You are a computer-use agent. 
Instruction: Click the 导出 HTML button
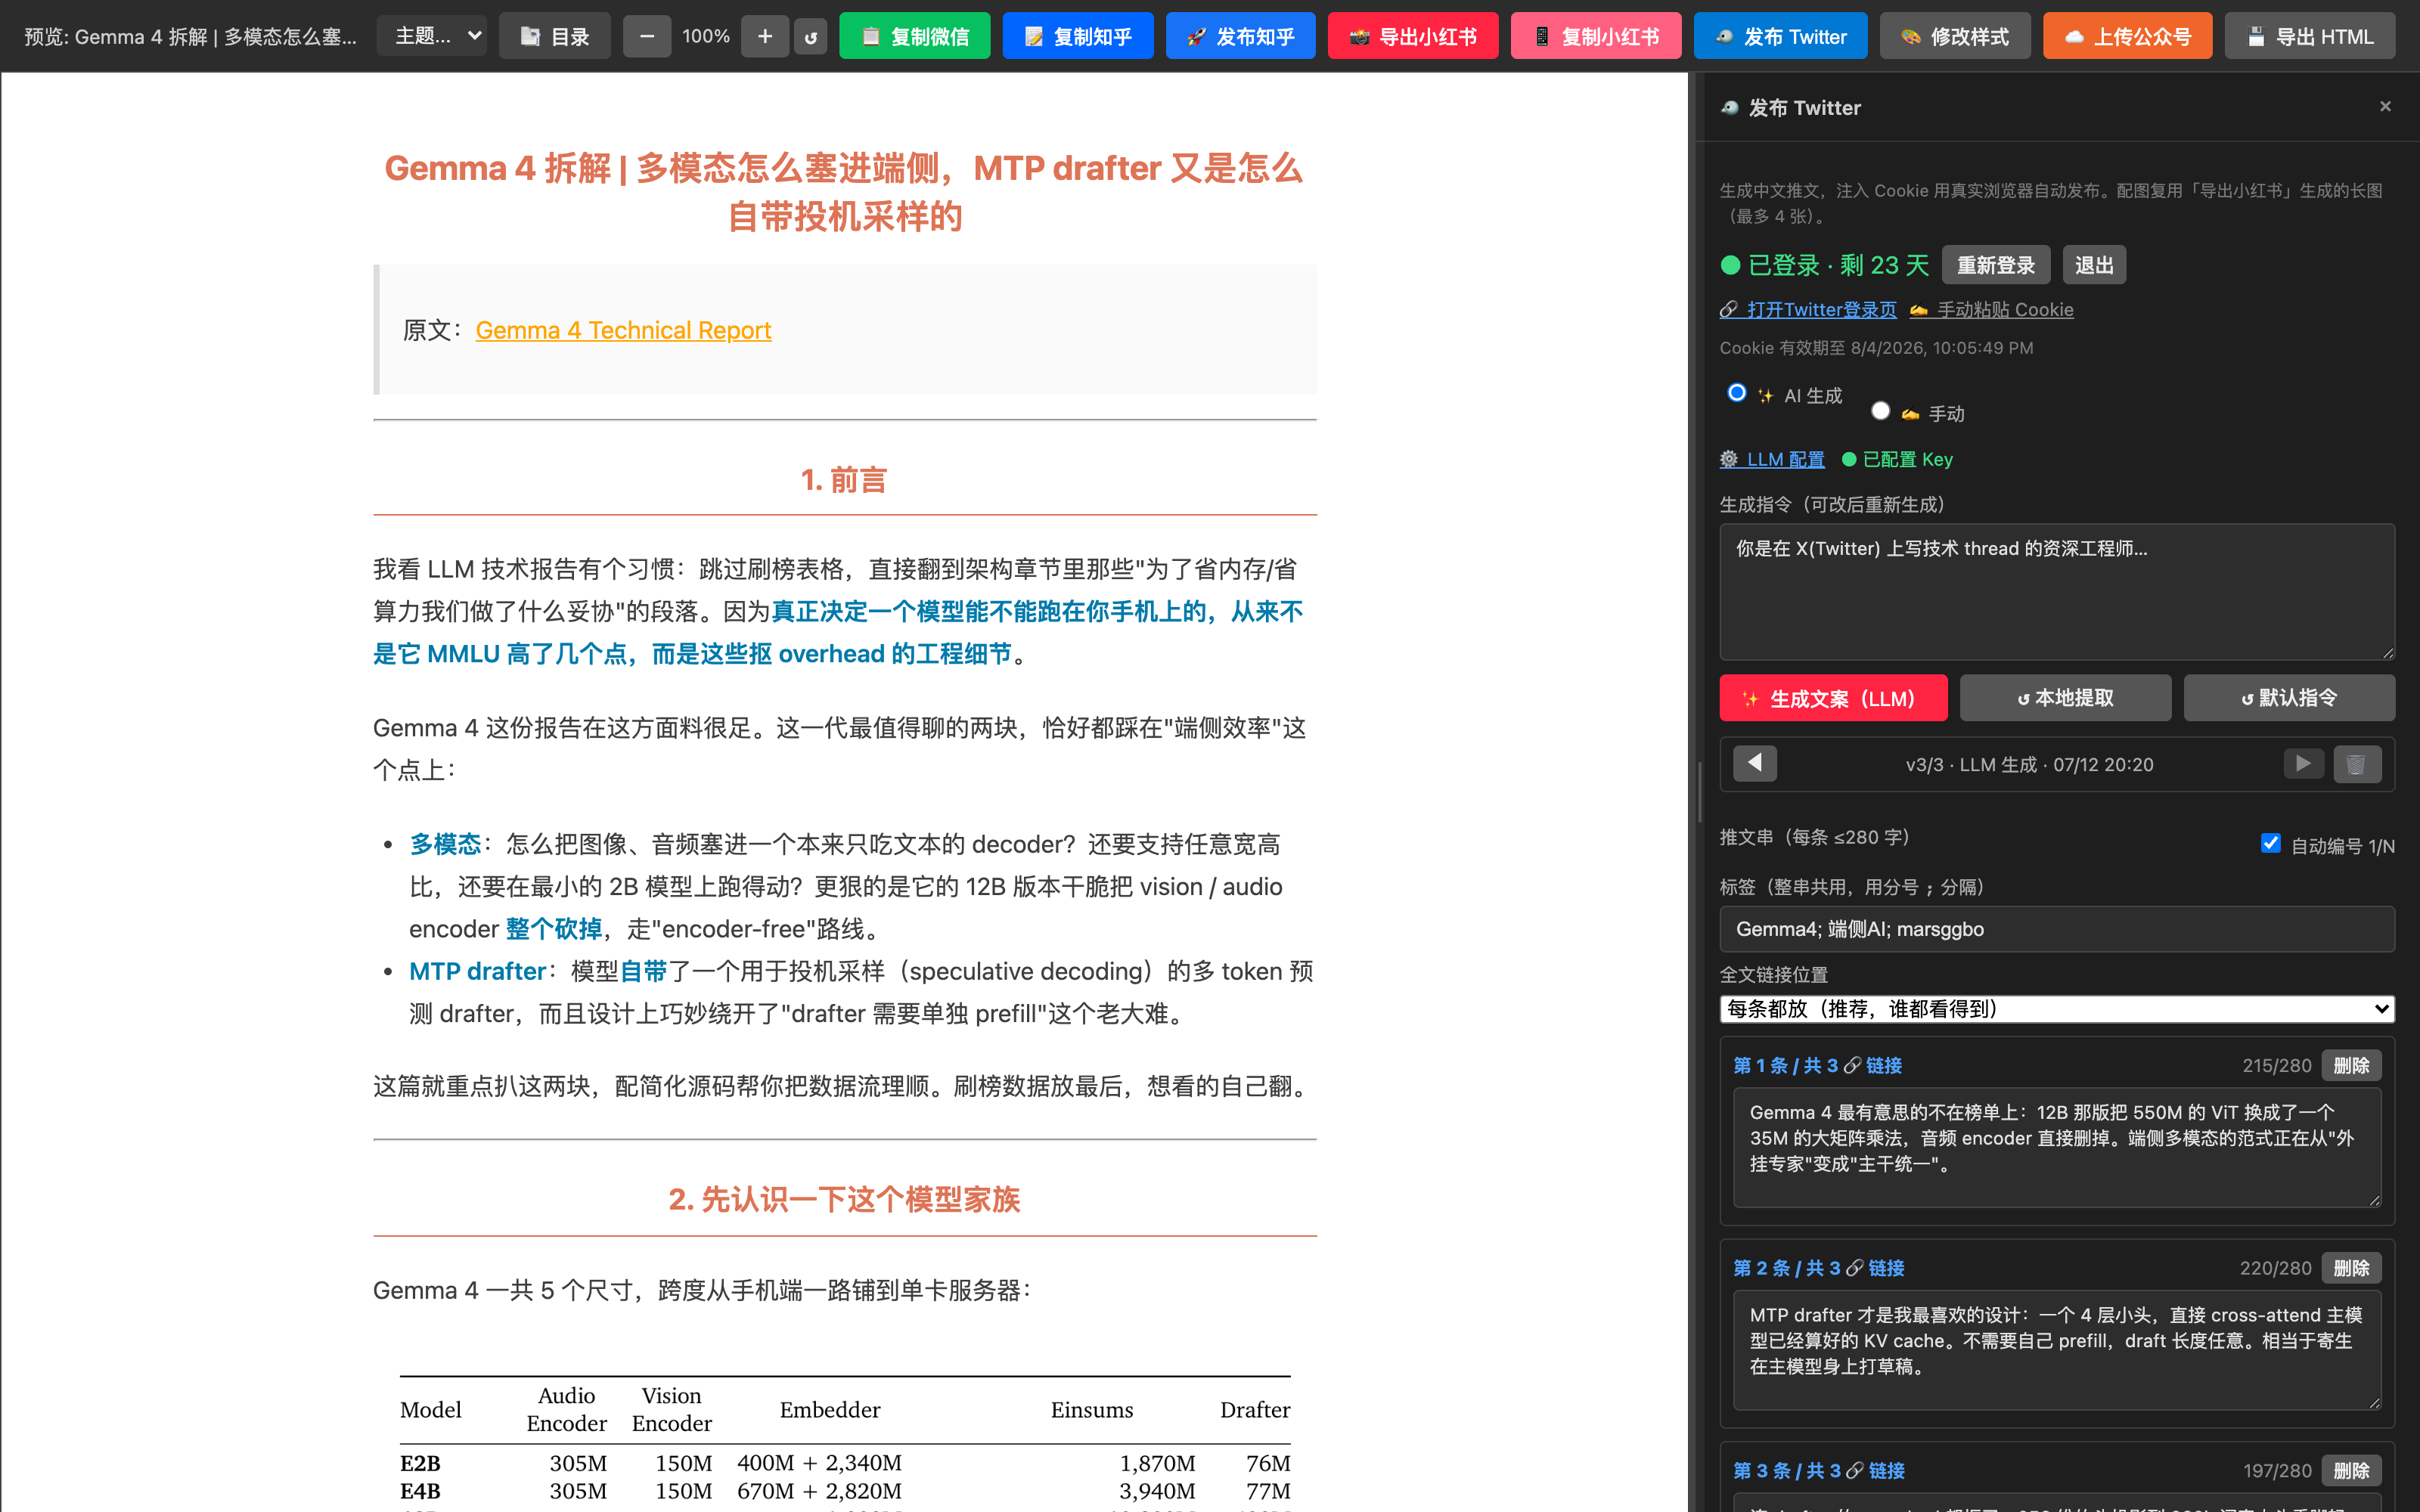pyautogui.click(x=2310, y=37)
